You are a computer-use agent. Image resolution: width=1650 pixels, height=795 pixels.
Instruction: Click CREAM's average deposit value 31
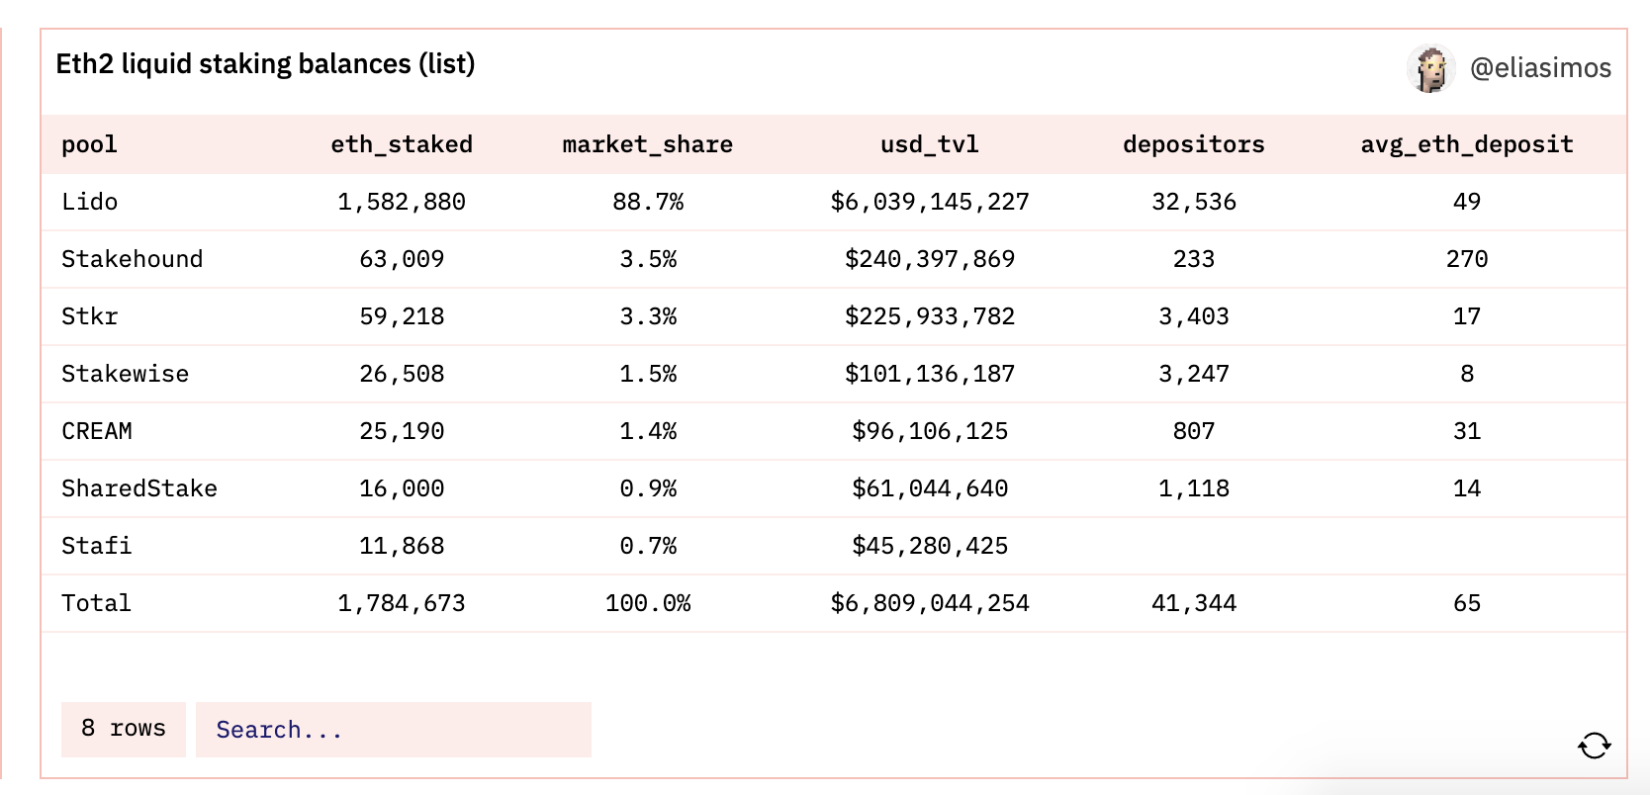[x=1467, y=431]
